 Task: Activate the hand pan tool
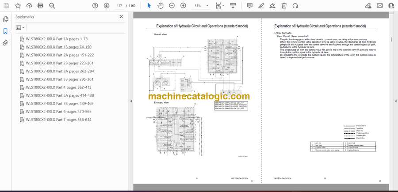161,6
